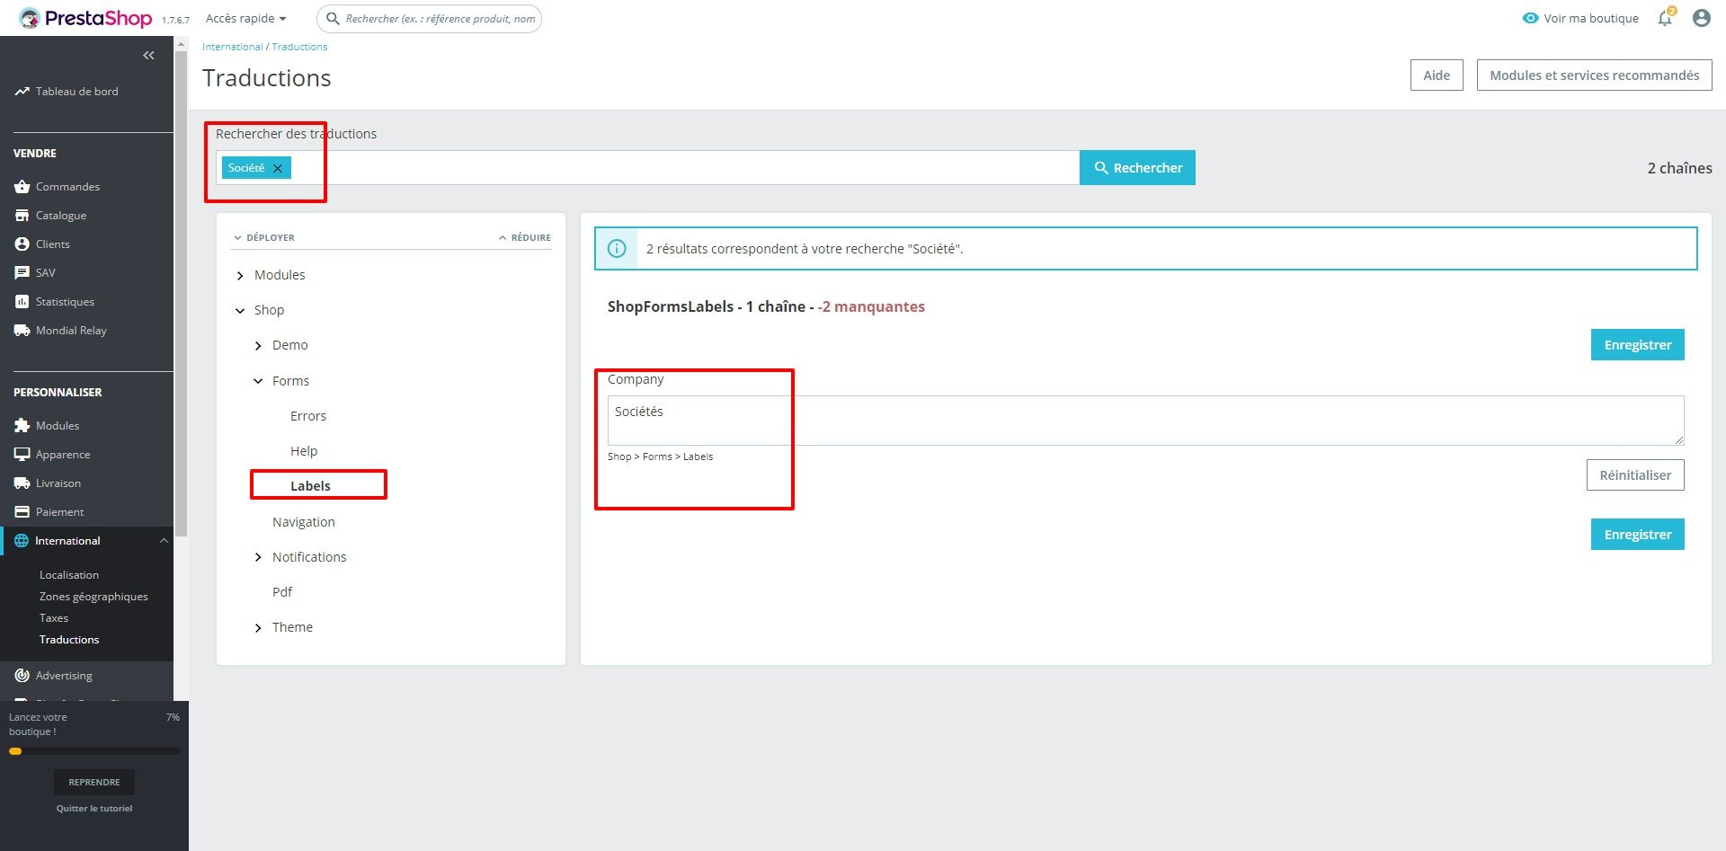Image resolution: width=1726 pixels, height=851 pixels.
Task: Click the eye icon for Voir ma boutique
Action: click(x=1530, y=18)
